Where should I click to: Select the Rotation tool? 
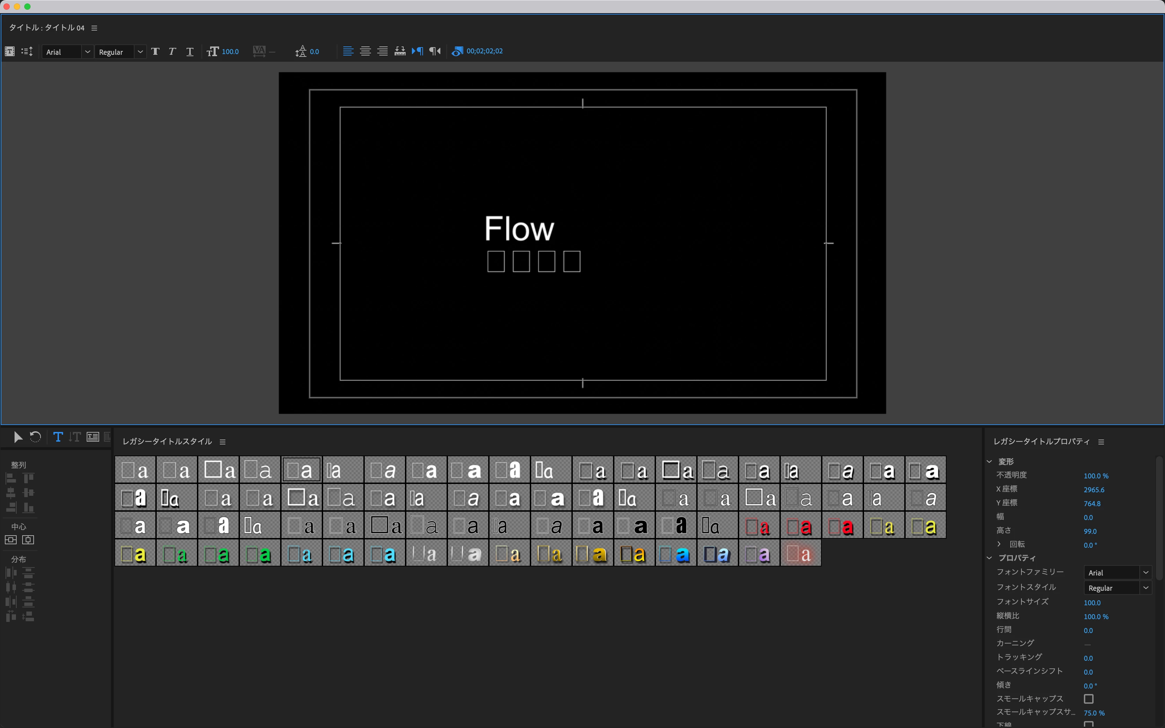[36, 437]
